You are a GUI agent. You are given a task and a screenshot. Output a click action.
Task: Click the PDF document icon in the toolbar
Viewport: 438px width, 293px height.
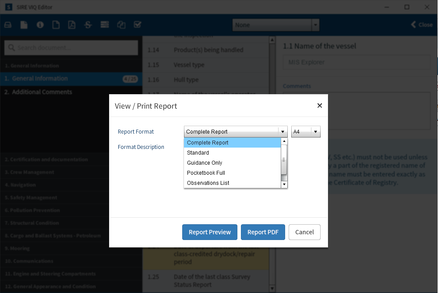click(x=72, y=25)
